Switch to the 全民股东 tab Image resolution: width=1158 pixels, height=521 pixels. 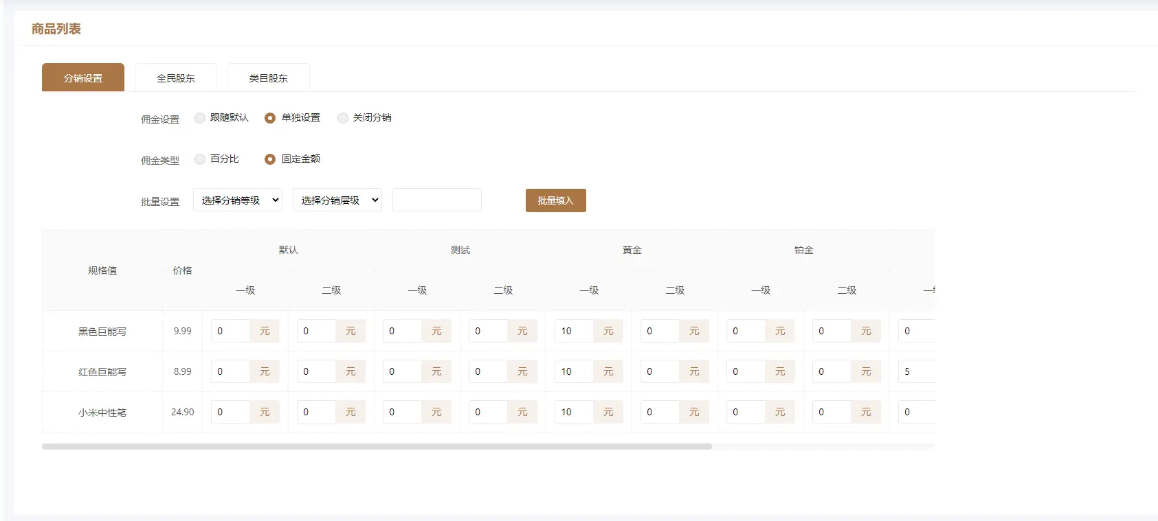pyautogui.click(x=176, y=78)
